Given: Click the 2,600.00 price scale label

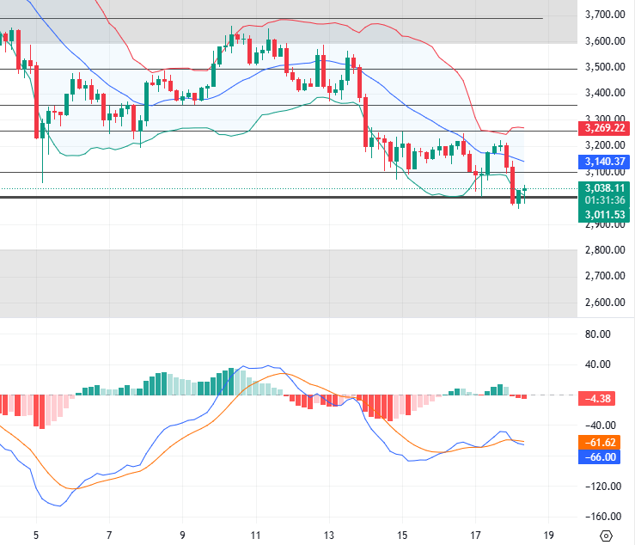Looking at the screenshot, I should coord(603,303).
